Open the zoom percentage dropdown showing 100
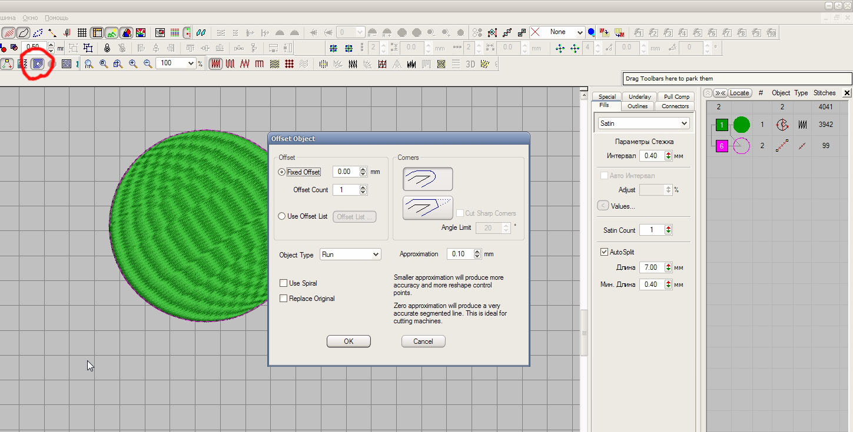Screen dimensions: 853x432 (x=191, y=63)
